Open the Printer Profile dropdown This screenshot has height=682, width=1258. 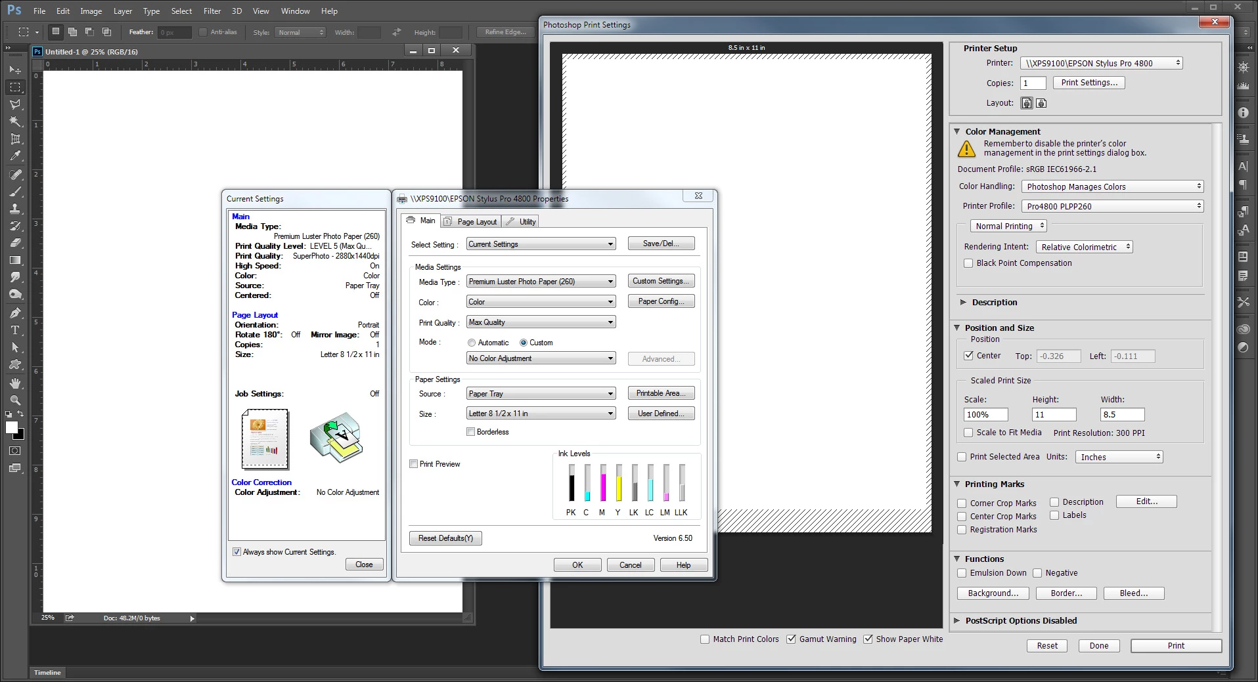[x=1112, y=206]
